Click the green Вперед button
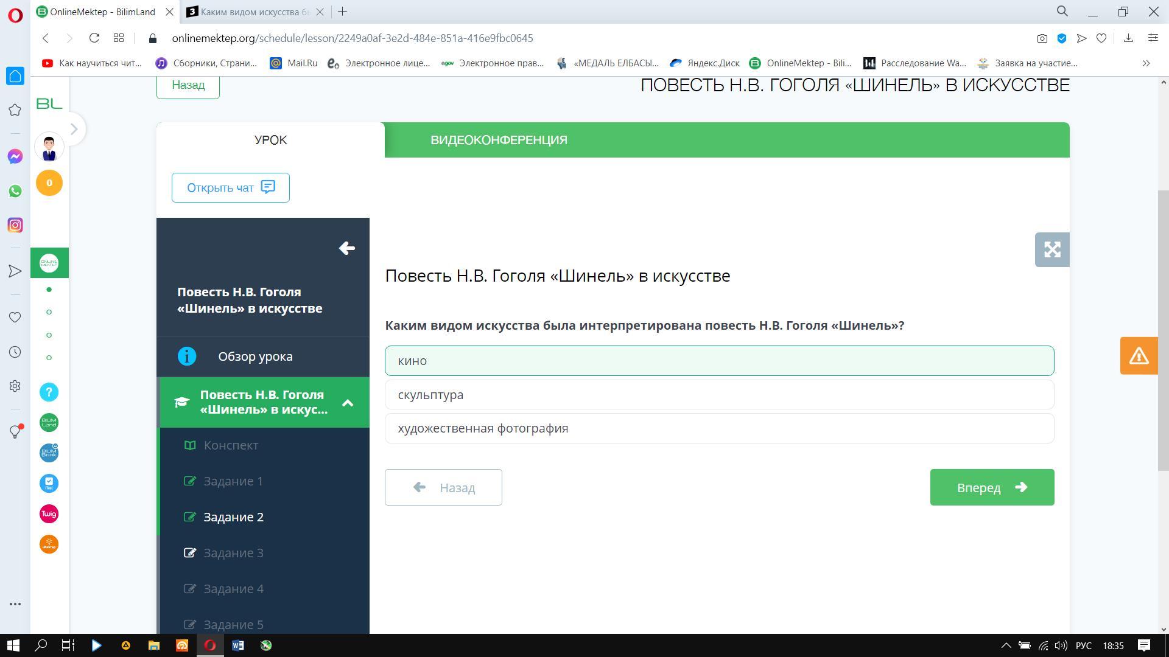Image resolution: width=1169 pixels, height=657 pixels. [991, 487]
